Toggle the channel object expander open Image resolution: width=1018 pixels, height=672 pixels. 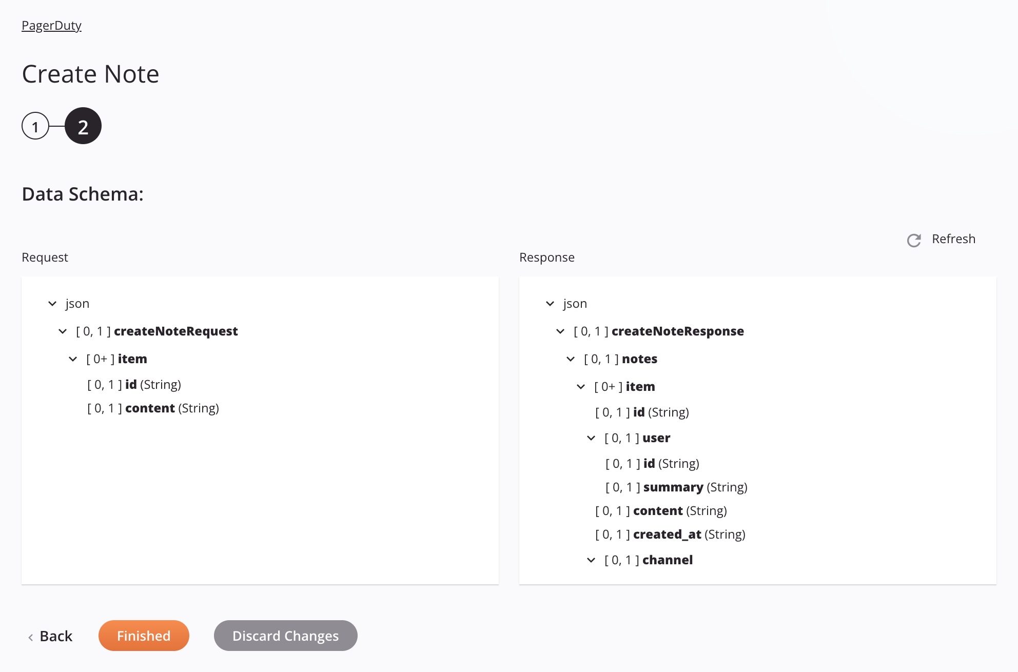pos(591,560)
